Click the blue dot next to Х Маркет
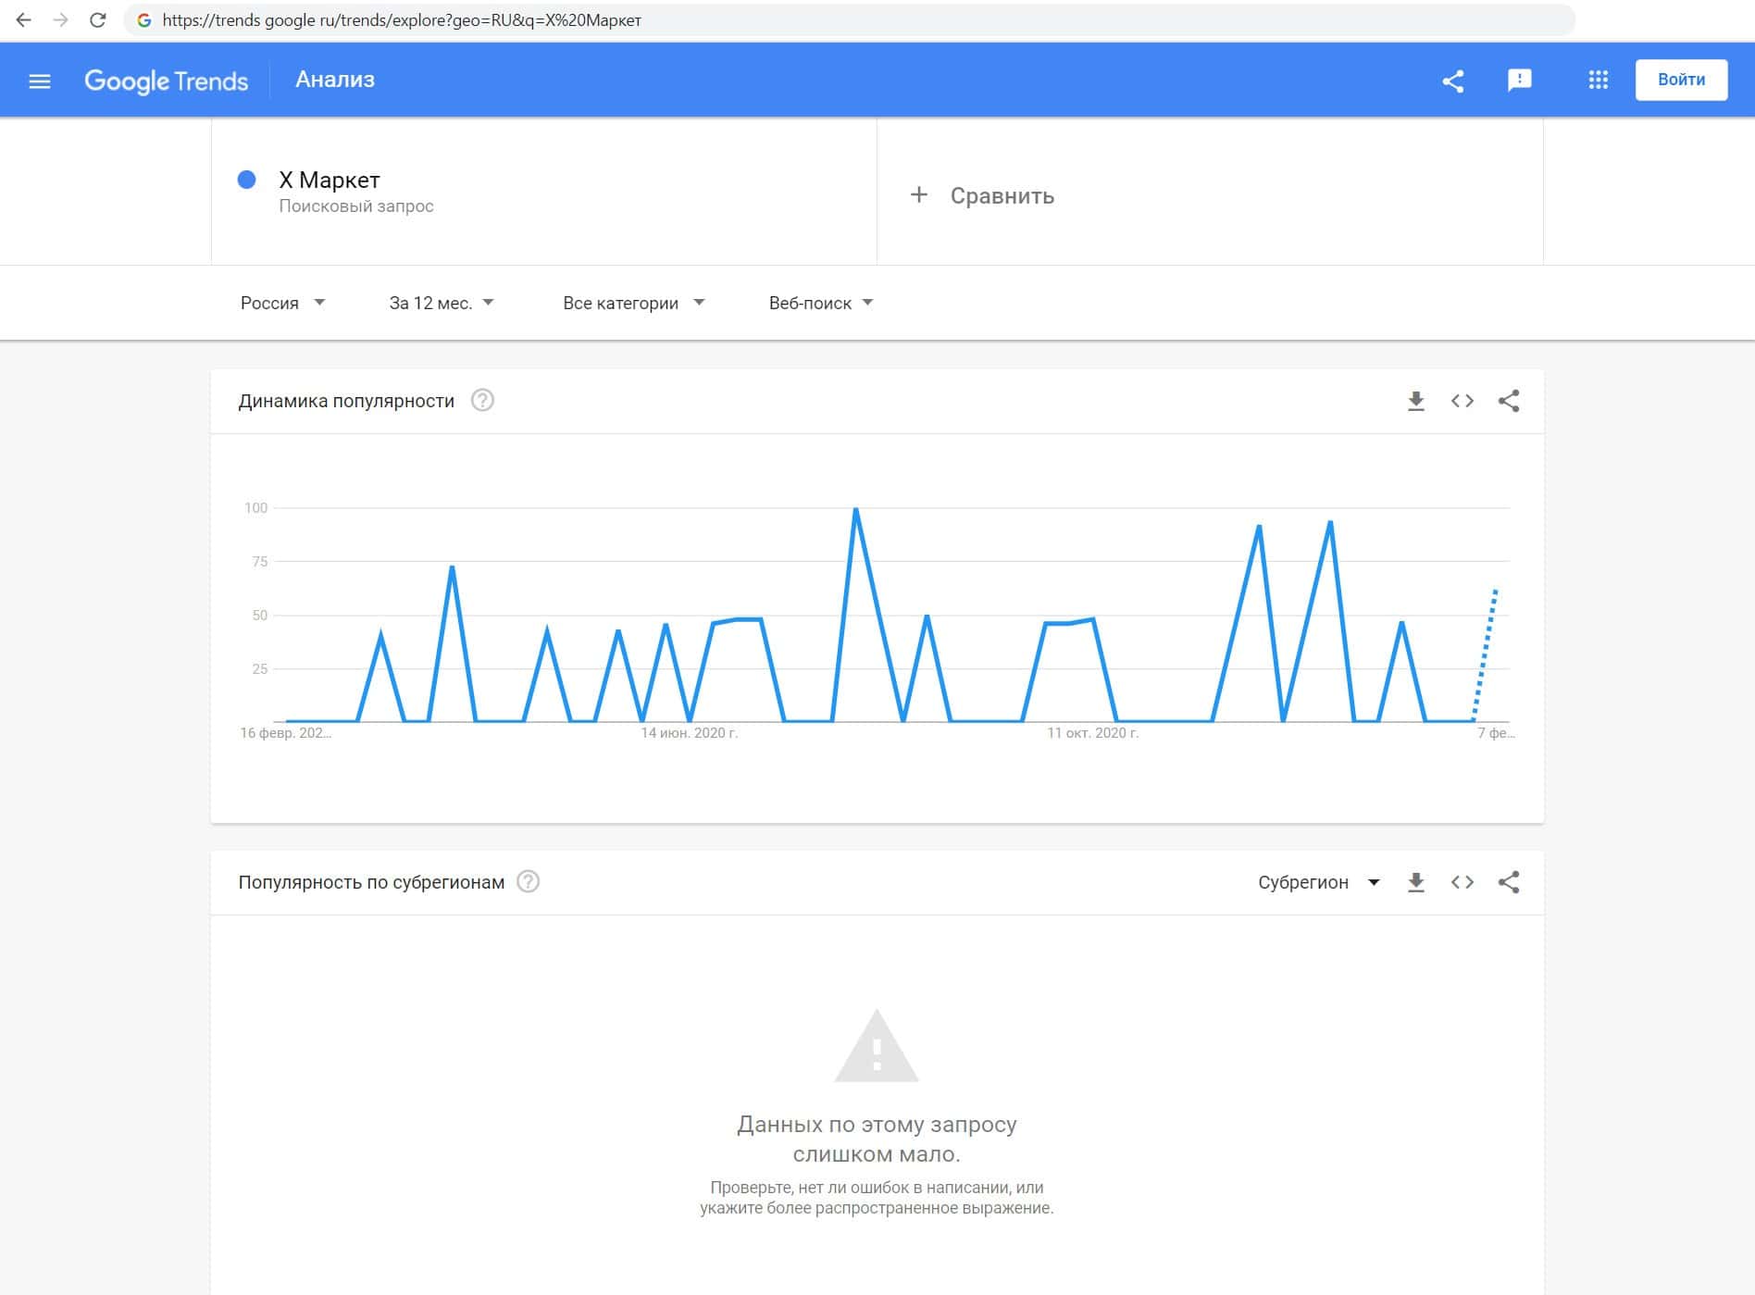This screenshot has width=1755, height=1295. tap(247, 180)
